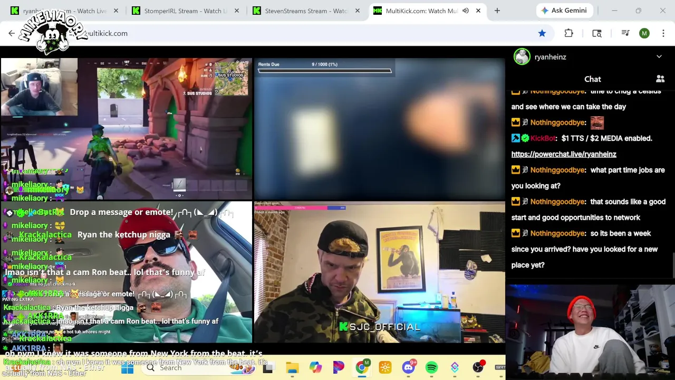Close the StevenStreams Stream tab
The image size is (675, 380).
[358, 11]
